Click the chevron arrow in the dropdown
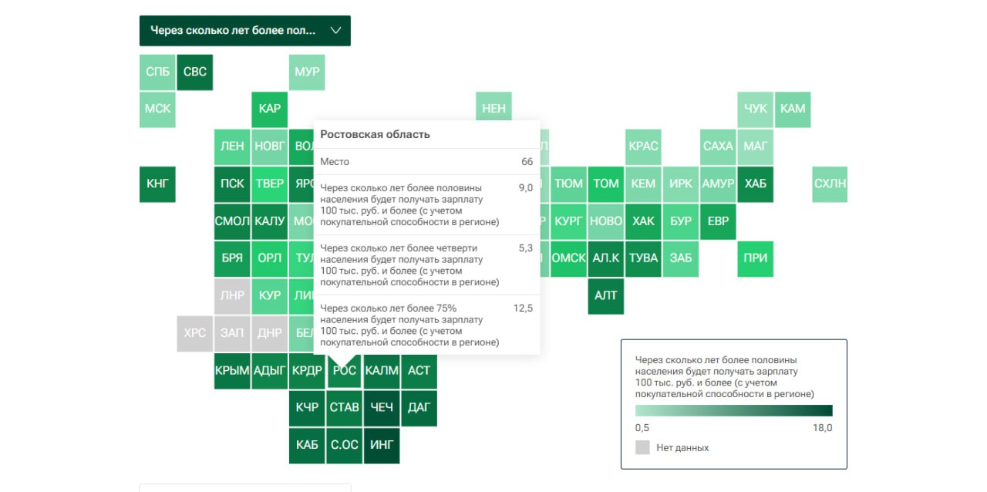Image resolution: width=987 pixels, height=492 pixels. click(x=335, y=31)
